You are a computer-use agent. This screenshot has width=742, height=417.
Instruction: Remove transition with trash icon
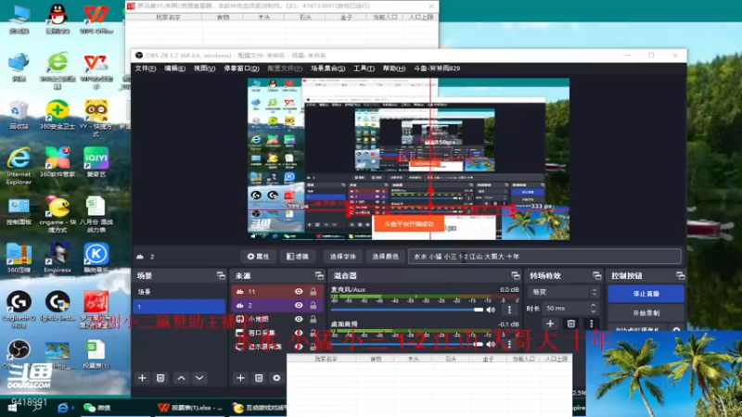tap(570, 323)
